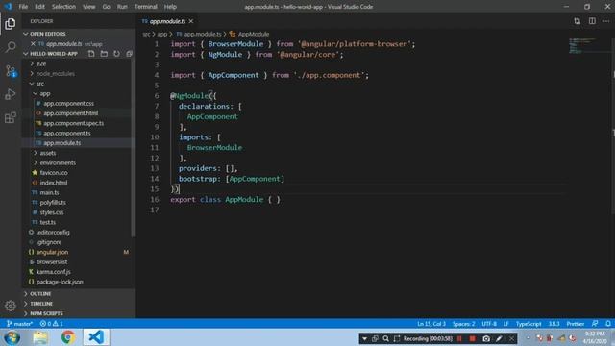Image resolution: width=615 pixels, height=346 pixels.
Task: Open changes compare icon in editor toolbar
Action: [577, 21]
